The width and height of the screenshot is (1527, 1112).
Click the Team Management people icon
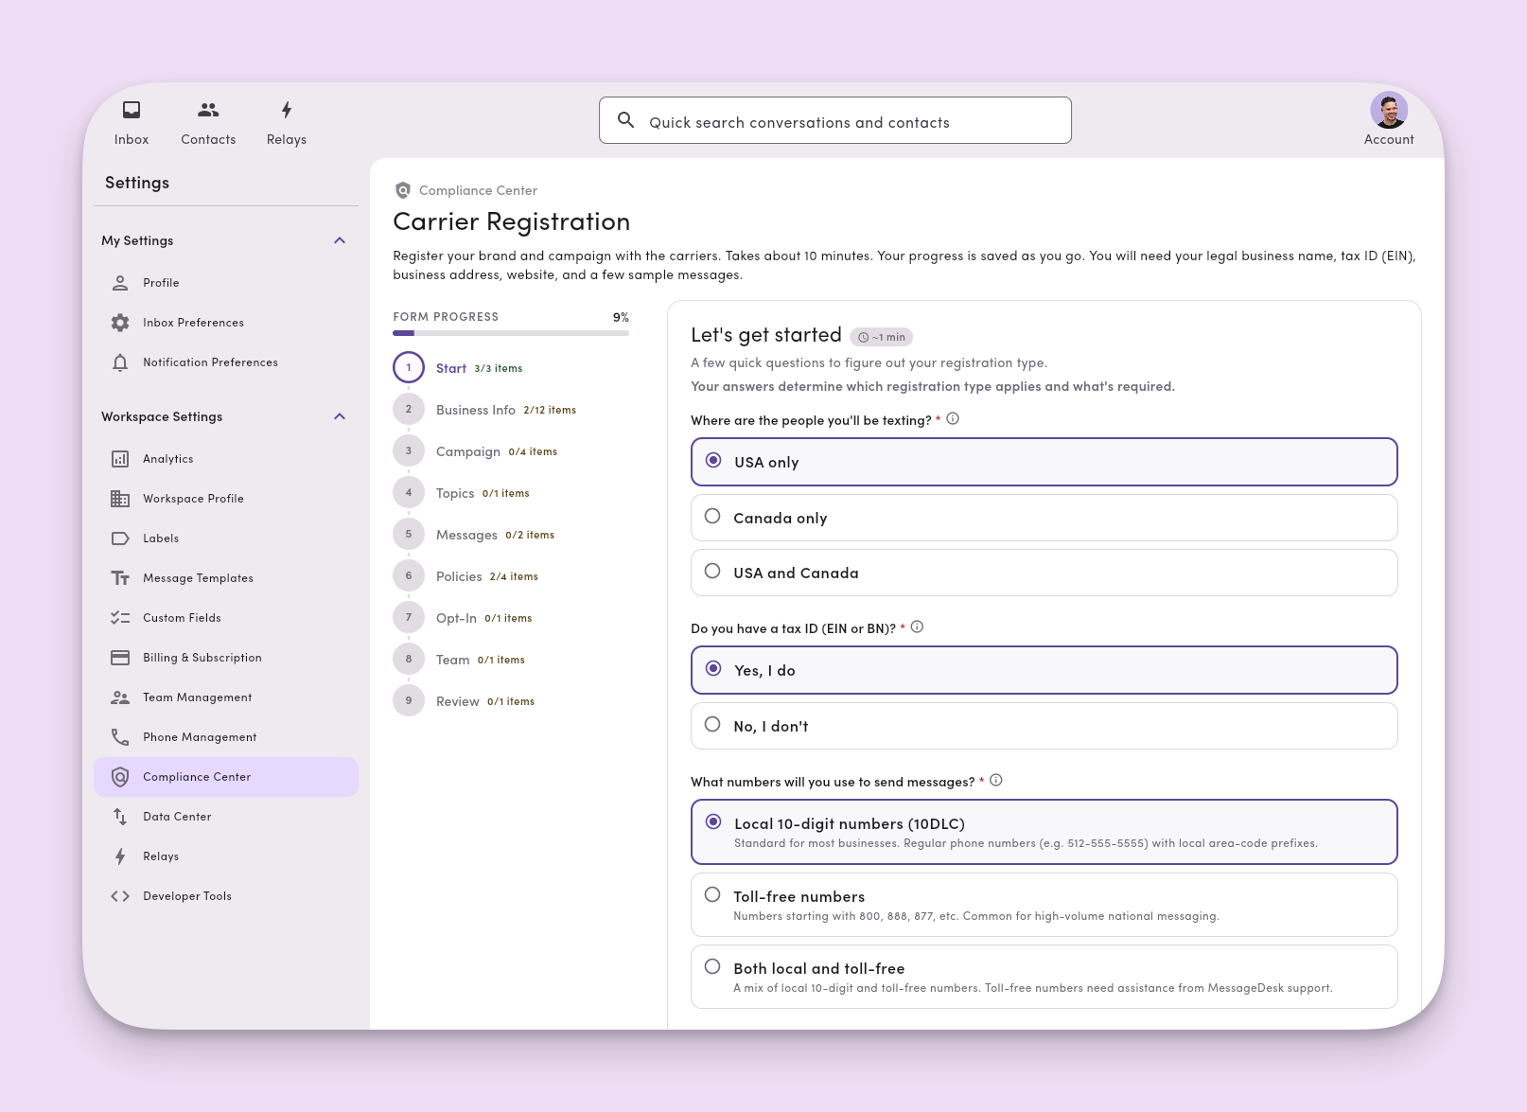[x=120, y=697]
